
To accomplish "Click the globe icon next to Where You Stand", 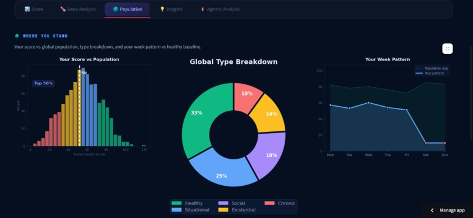I will (17, 36).
